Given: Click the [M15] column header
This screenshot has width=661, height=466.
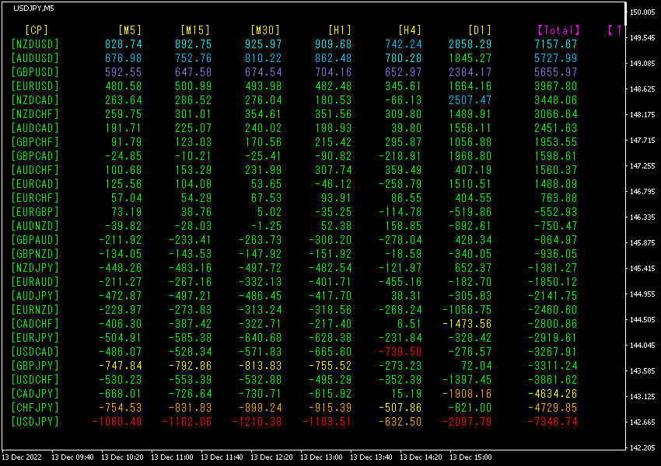Looking at the screenshot, I should pyautogui.click(x=194, y=30).
